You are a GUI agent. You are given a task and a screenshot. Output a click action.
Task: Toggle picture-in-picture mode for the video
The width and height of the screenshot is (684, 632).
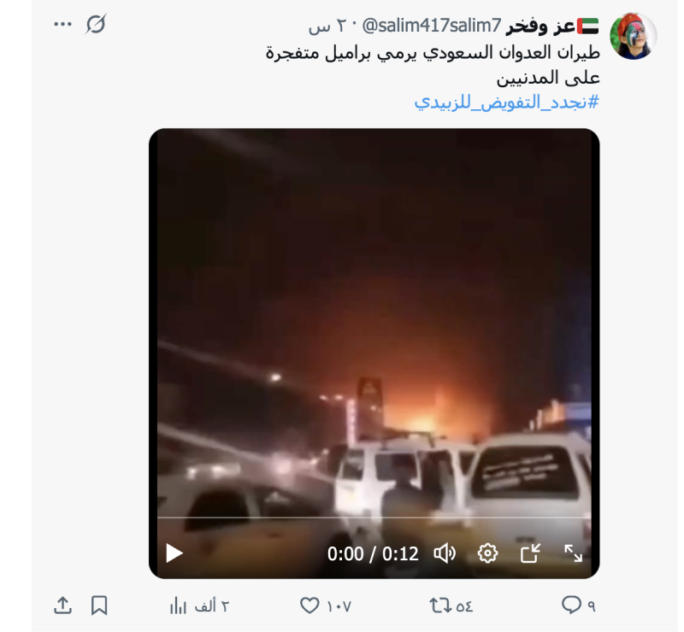pos(530,553)
